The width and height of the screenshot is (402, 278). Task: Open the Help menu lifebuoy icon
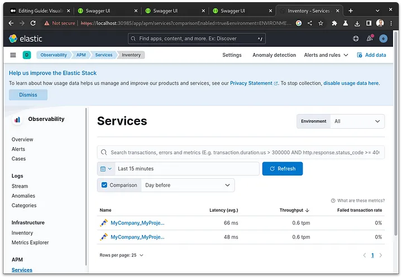coord(356,38)
